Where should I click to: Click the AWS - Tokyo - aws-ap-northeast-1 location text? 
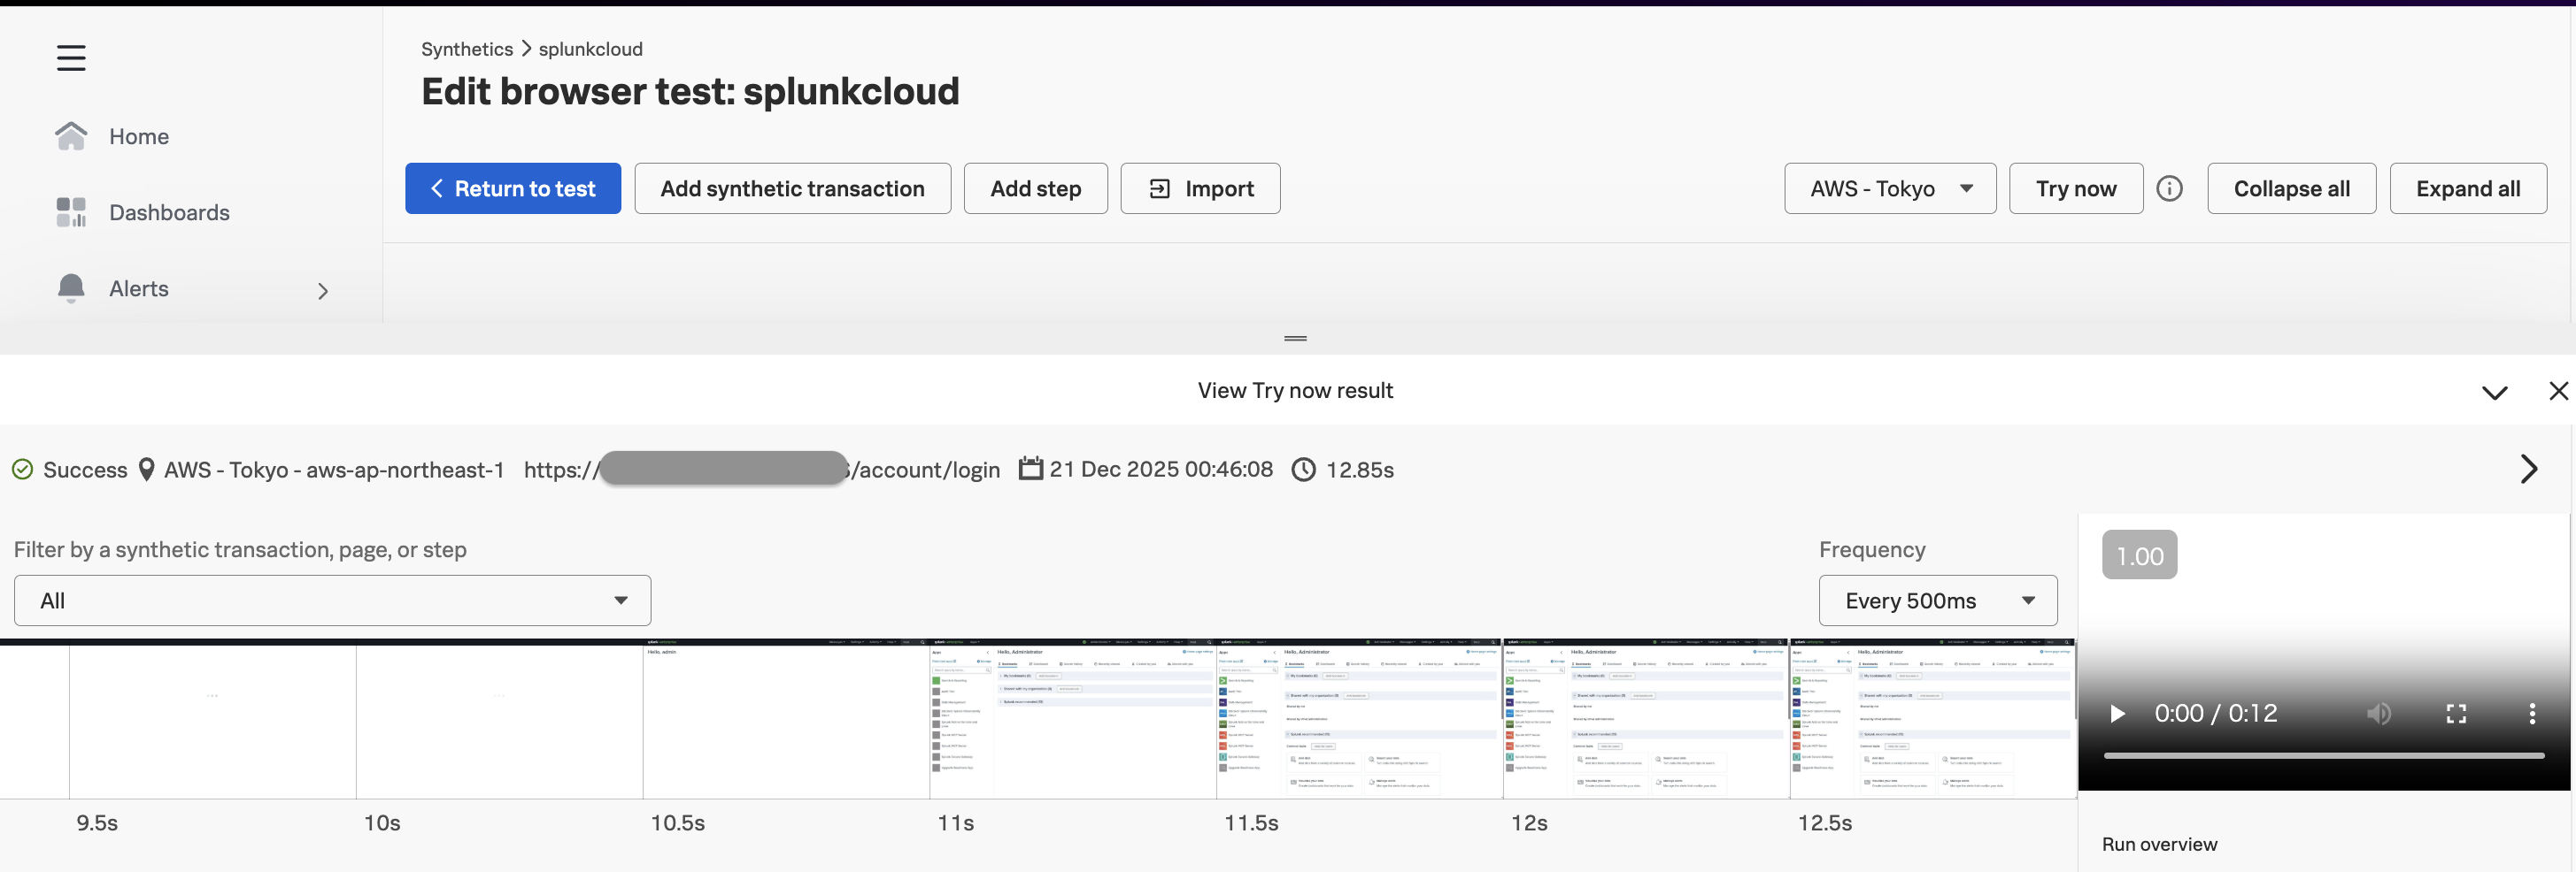pyautogui.click(x=334, y=470)
